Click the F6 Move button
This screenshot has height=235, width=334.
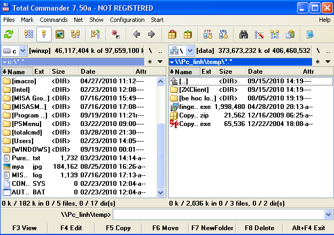pyautogui.click(x=165, y=228)
